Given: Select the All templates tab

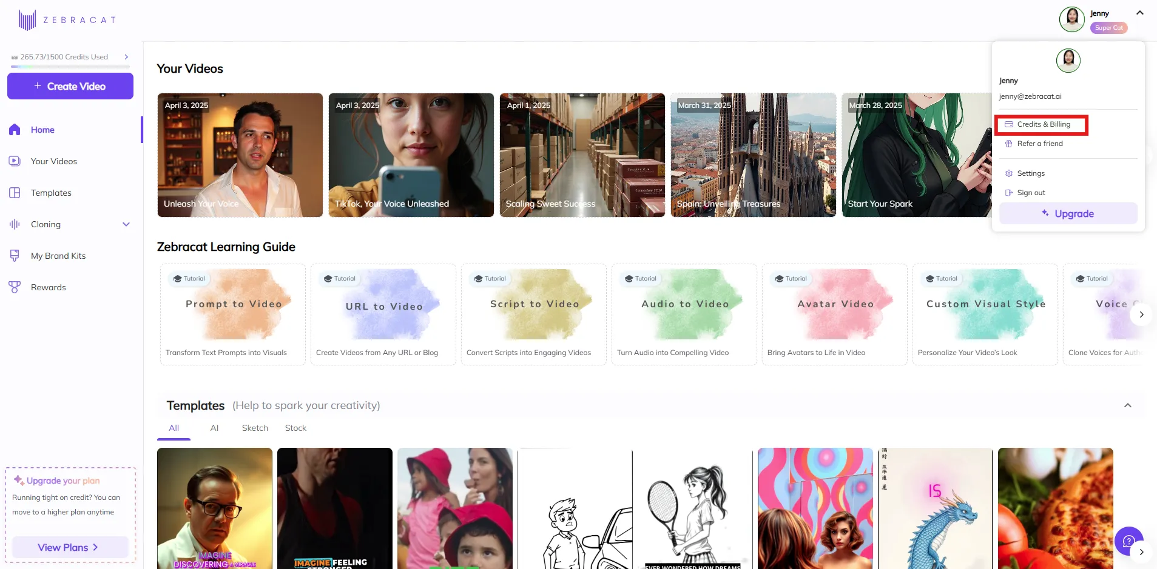Looking at the screenshot, I should [x=174, y=428].
